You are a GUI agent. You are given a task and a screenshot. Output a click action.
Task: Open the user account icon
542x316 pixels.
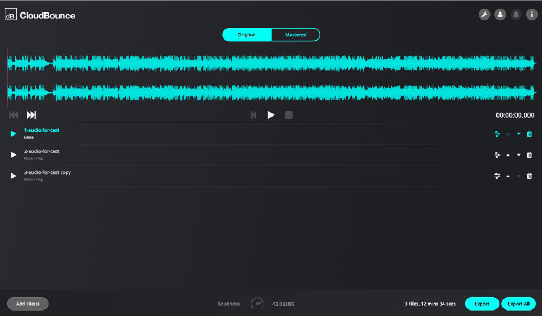(x=500, y=15)
